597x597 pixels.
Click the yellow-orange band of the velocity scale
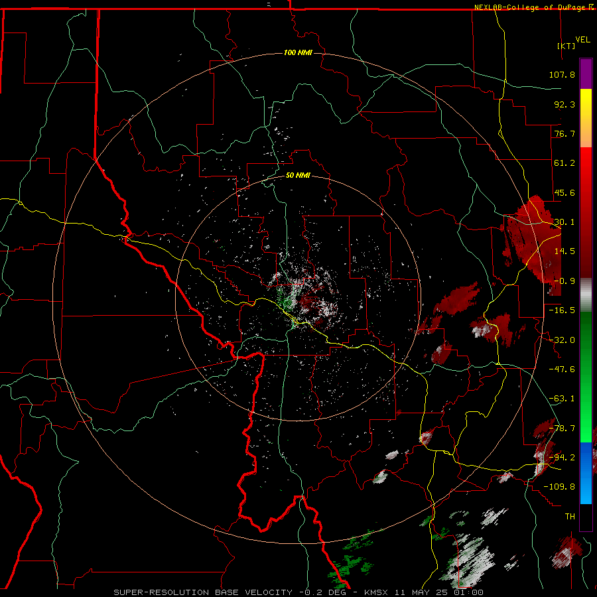click(586, 118)
